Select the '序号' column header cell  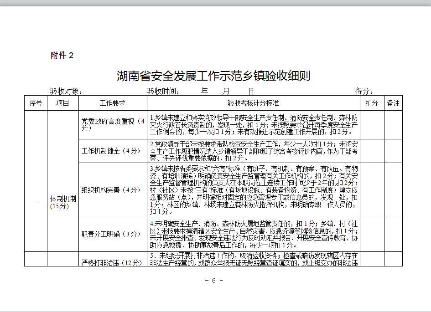(36, 103)
